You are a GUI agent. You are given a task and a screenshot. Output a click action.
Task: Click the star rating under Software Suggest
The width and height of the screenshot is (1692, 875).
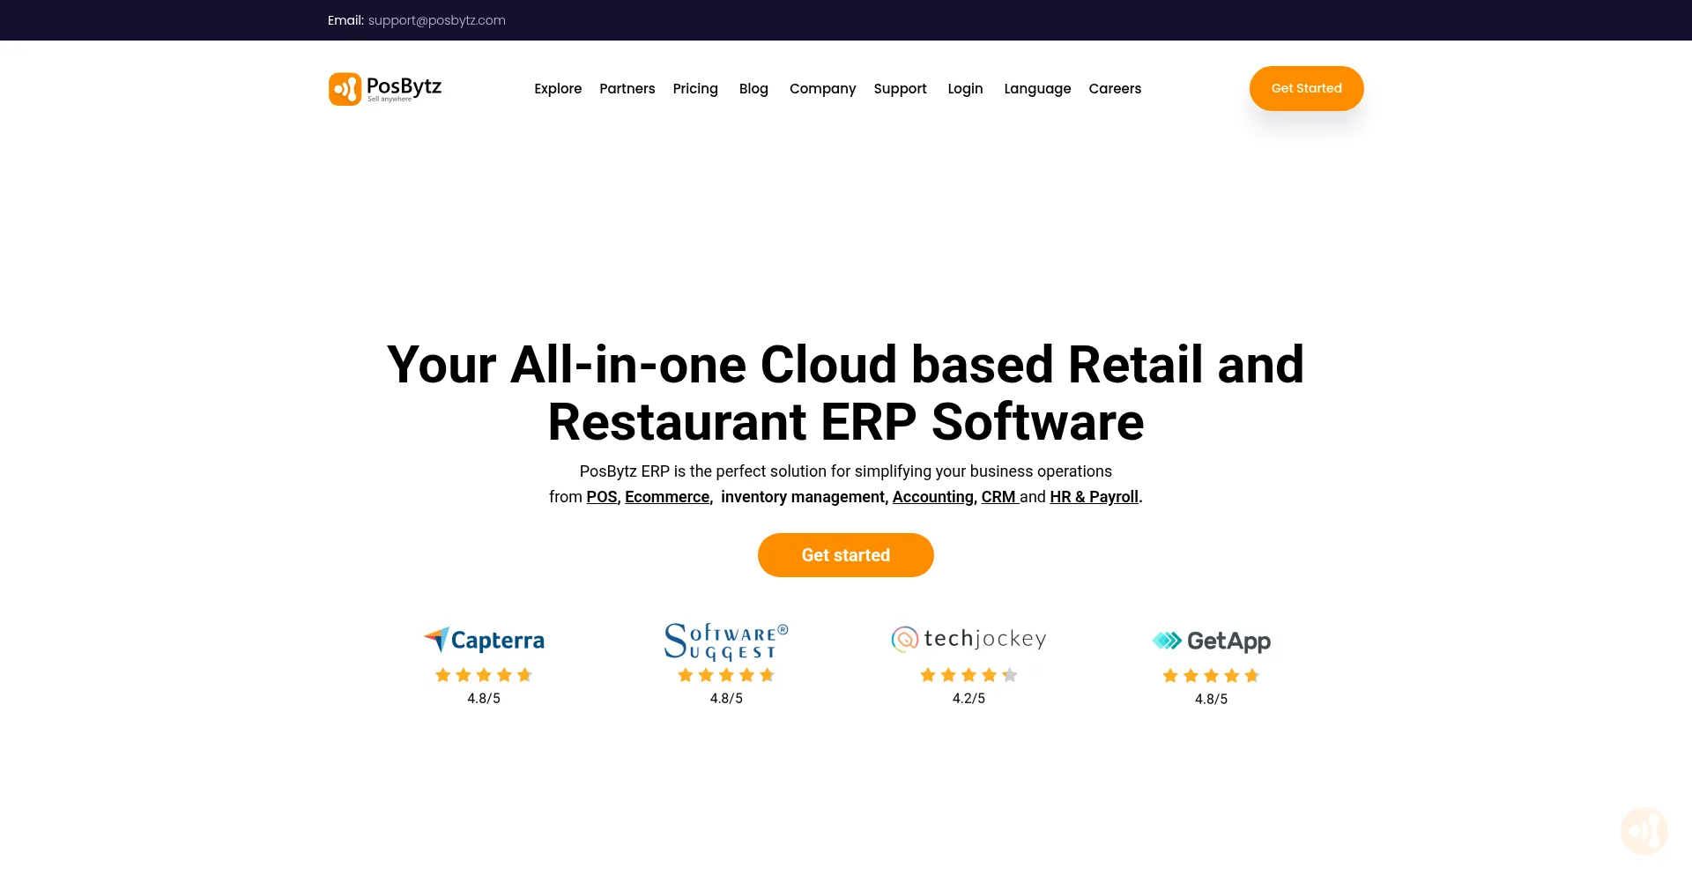726,675
